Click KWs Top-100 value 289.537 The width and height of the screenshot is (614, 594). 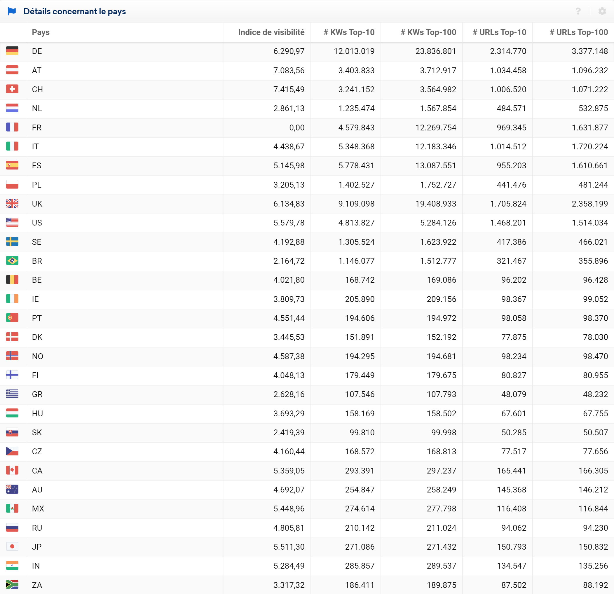point(442,566)
